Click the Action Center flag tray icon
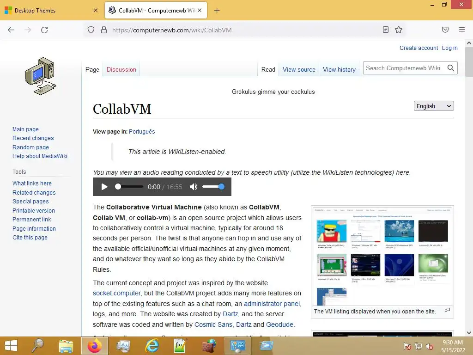 (x=407, y=346)
